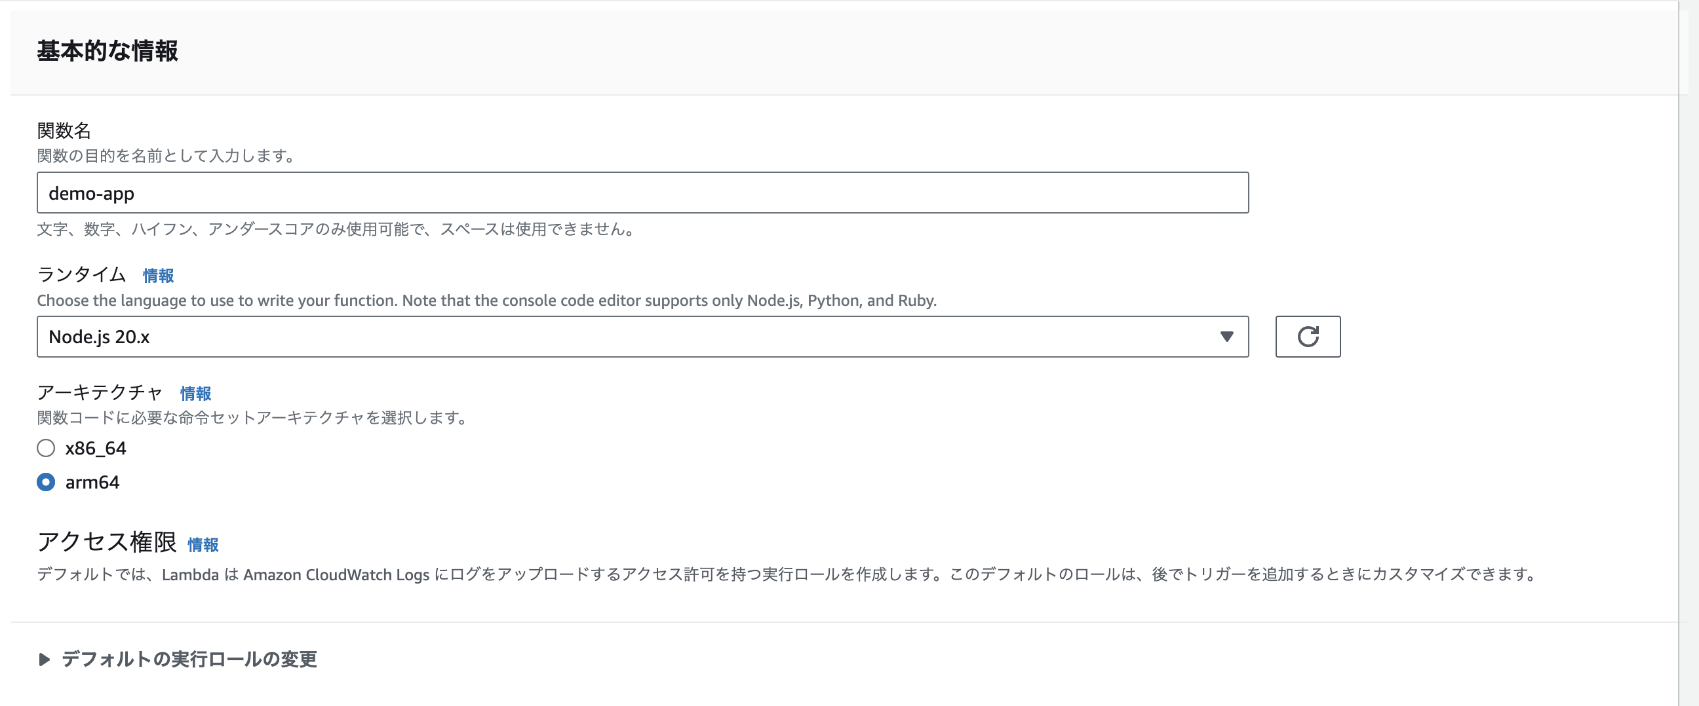Click the naming rules hint below function name

coord(335,229)
